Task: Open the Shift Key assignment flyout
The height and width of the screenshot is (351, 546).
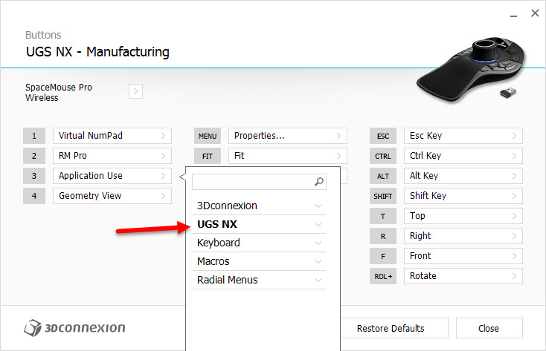Action: (x=463, y=196)
